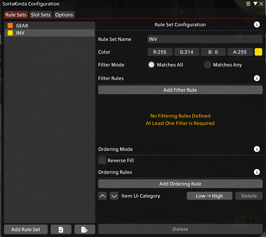Image resolution: width=266 pixels, height=237 pixels.
Task: Open the Options tab
Action: click(64, 15)
